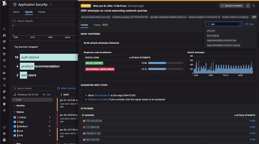Select the Signals tab
259x144 pixels.
(x=29, y=12)
